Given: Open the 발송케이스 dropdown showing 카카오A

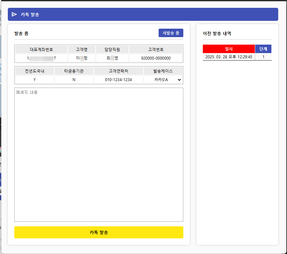Looking at the screenshot, I should [x=163, y=79].
